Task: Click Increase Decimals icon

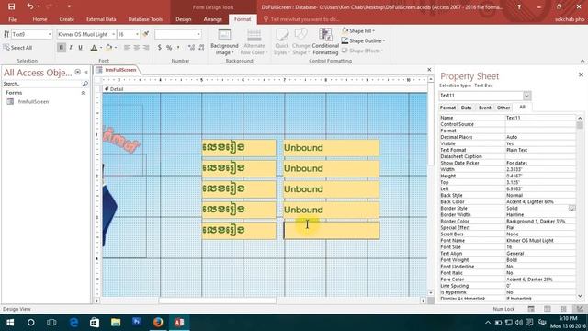Action: coord(191,48)
